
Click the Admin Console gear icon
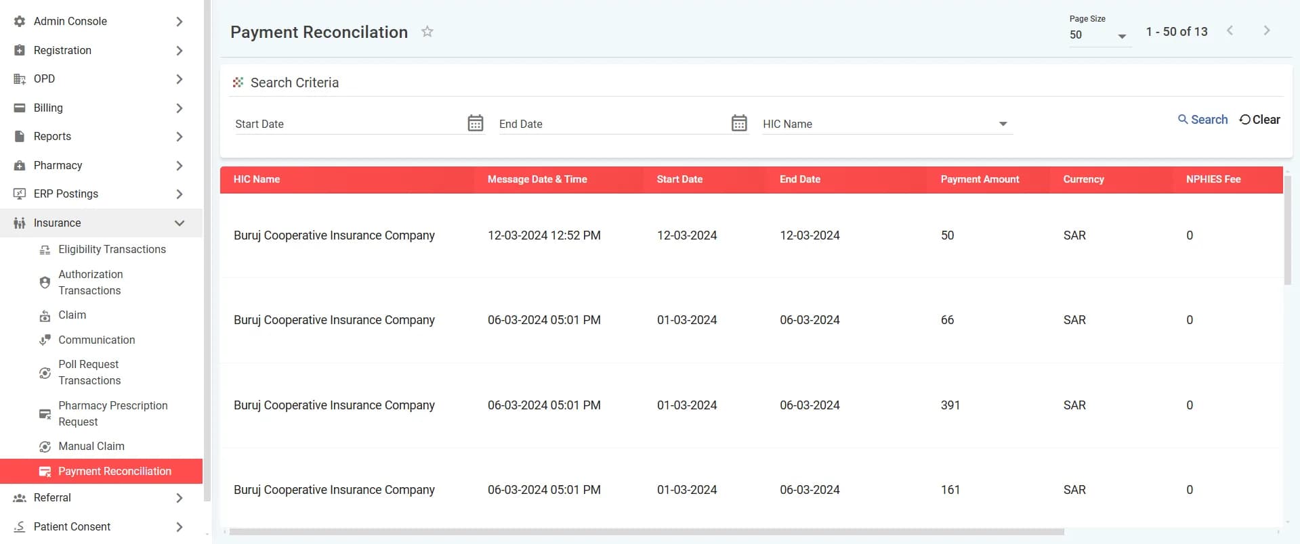(x=20, y=22)
